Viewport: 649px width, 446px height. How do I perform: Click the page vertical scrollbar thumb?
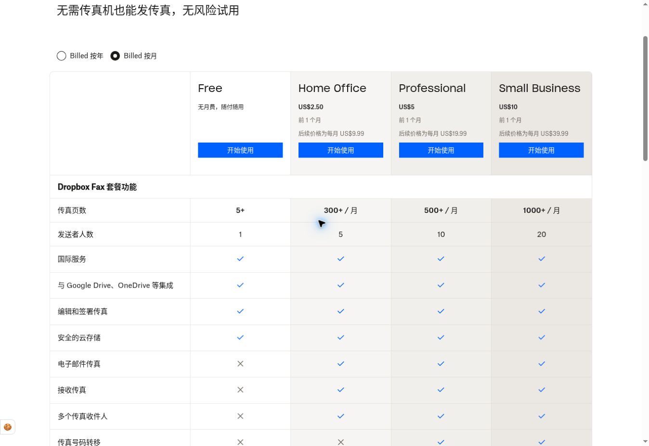pos(646,98)
